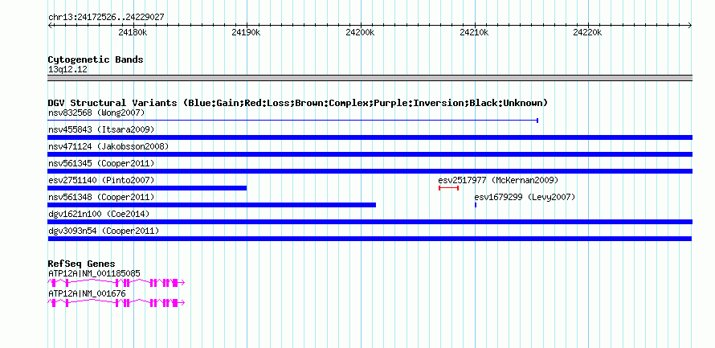Click the blue bar under dgv1621n100
The height and width of the screenshot is (348, 715).
click(370, 222)
